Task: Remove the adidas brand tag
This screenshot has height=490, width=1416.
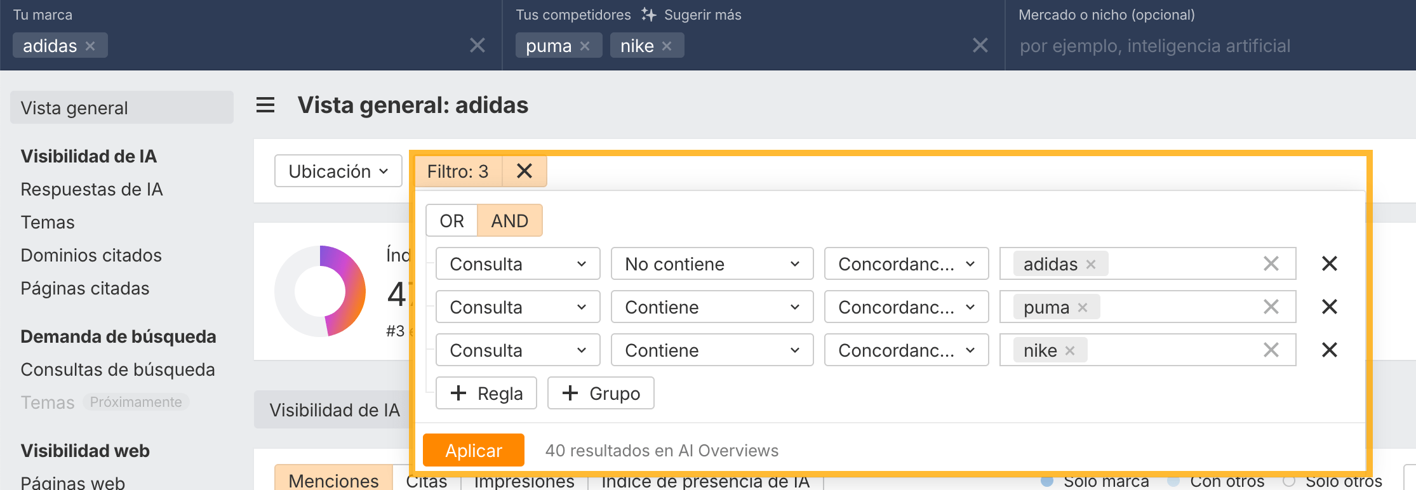Action: 90,46
